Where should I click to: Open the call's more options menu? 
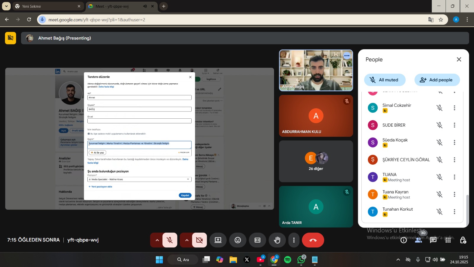294,240
